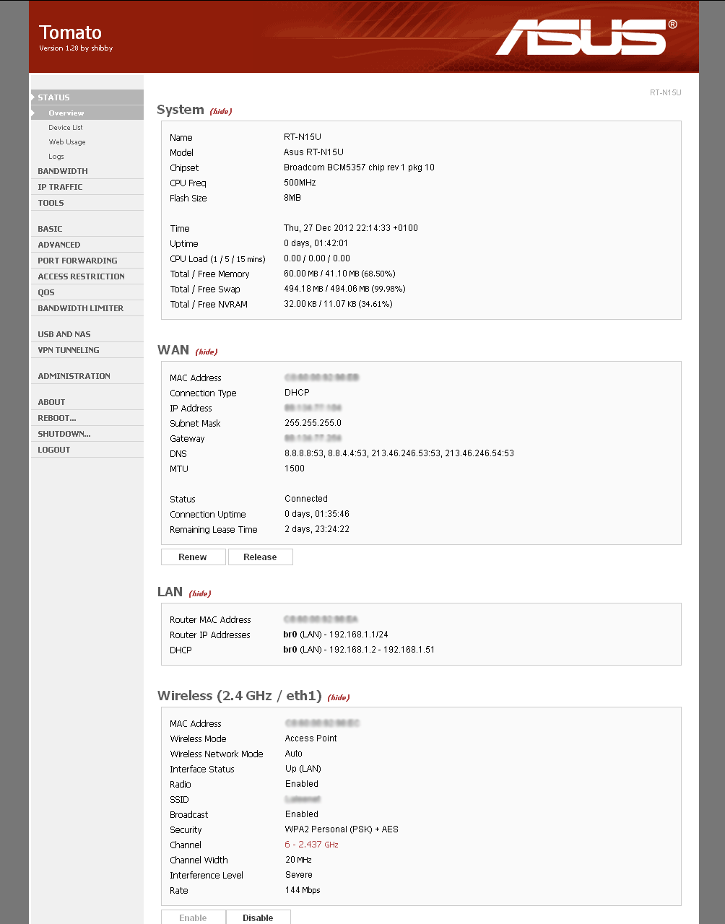
Task: Open the Logs page
Action: (56, 156)
